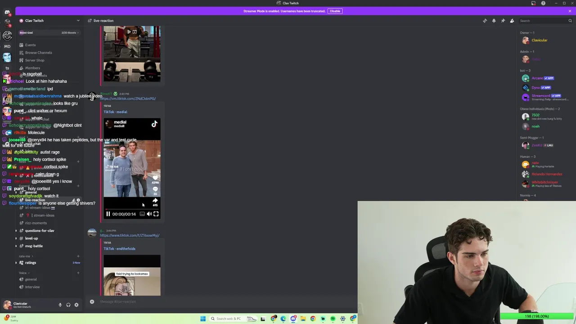576x324 pixels.
Task: Open the foid trying to looksmax thumbnail
Action: click(x=132, y=275)
